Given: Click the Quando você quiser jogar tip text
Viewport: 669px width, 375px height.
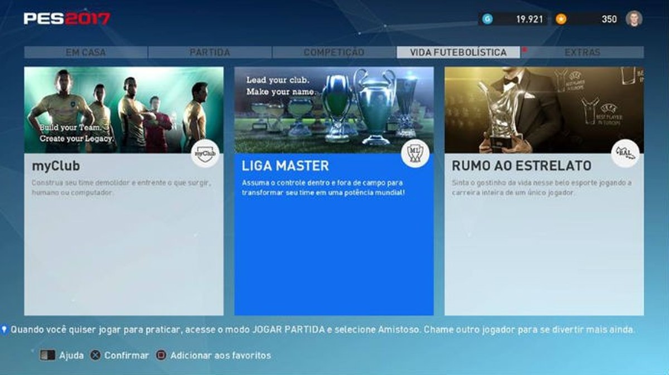Looking at the screenshot, I should 322,330.
